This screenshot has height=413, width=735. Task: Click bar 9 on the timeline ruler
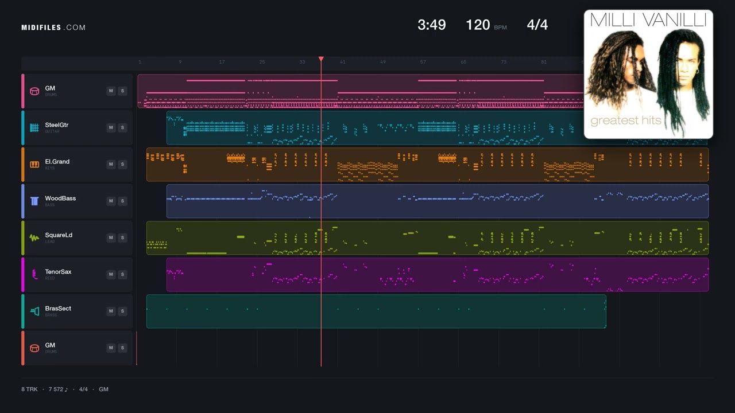tap(180, 62)
